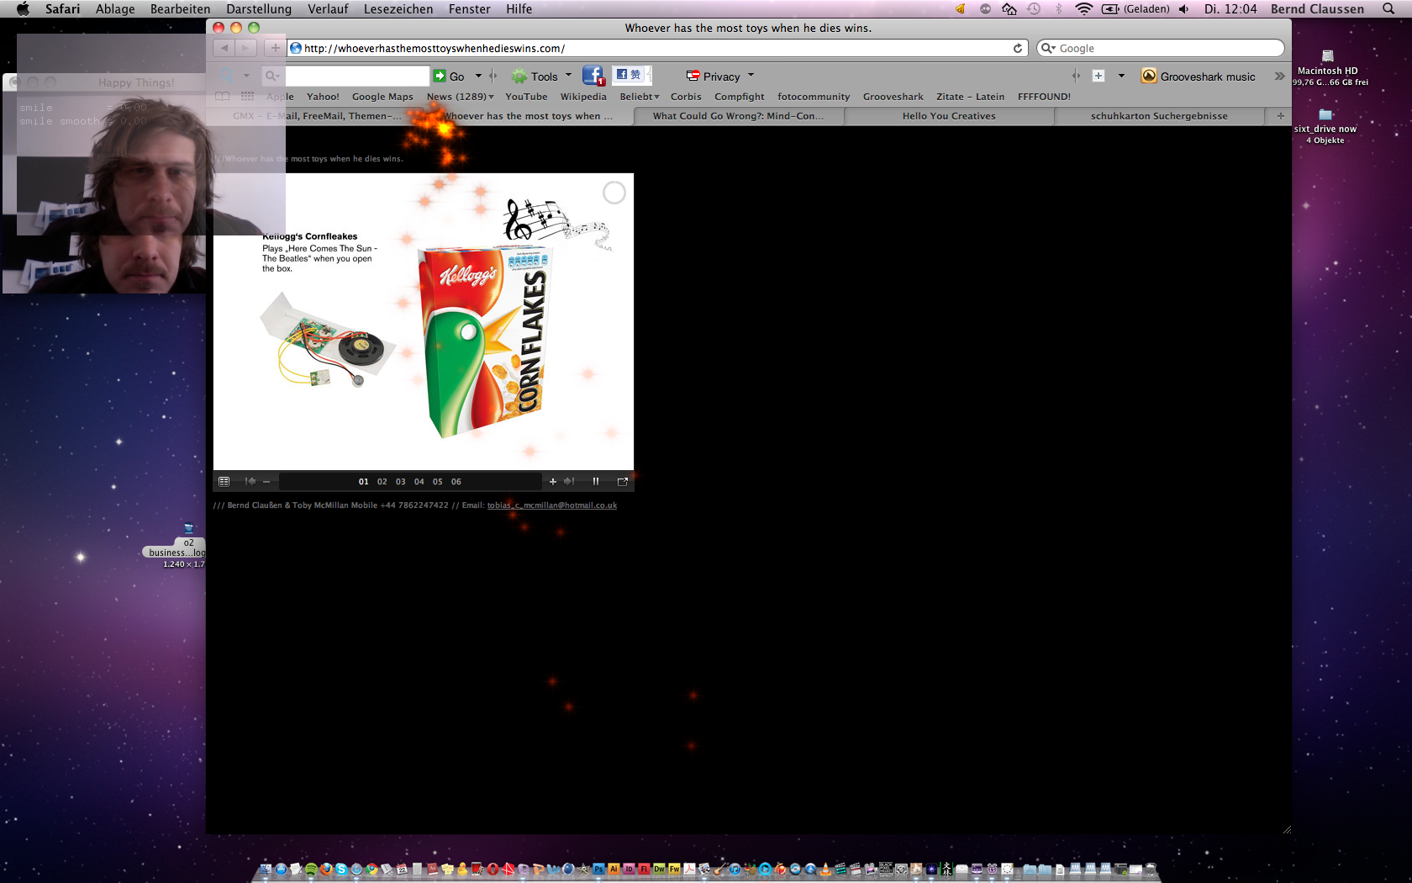Switch to the Hello You Creatives tab
Viewport: 1412px width, 883px height.
(949, 116)
